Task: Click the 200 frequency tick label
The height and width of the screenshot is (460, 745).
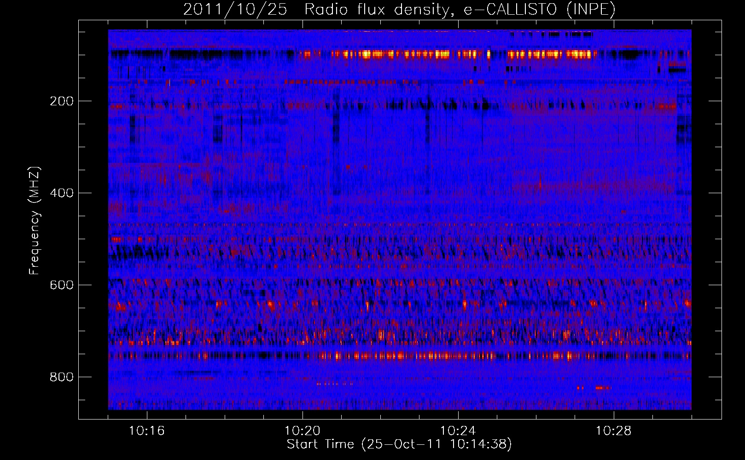Action: [x=62, y=101]
